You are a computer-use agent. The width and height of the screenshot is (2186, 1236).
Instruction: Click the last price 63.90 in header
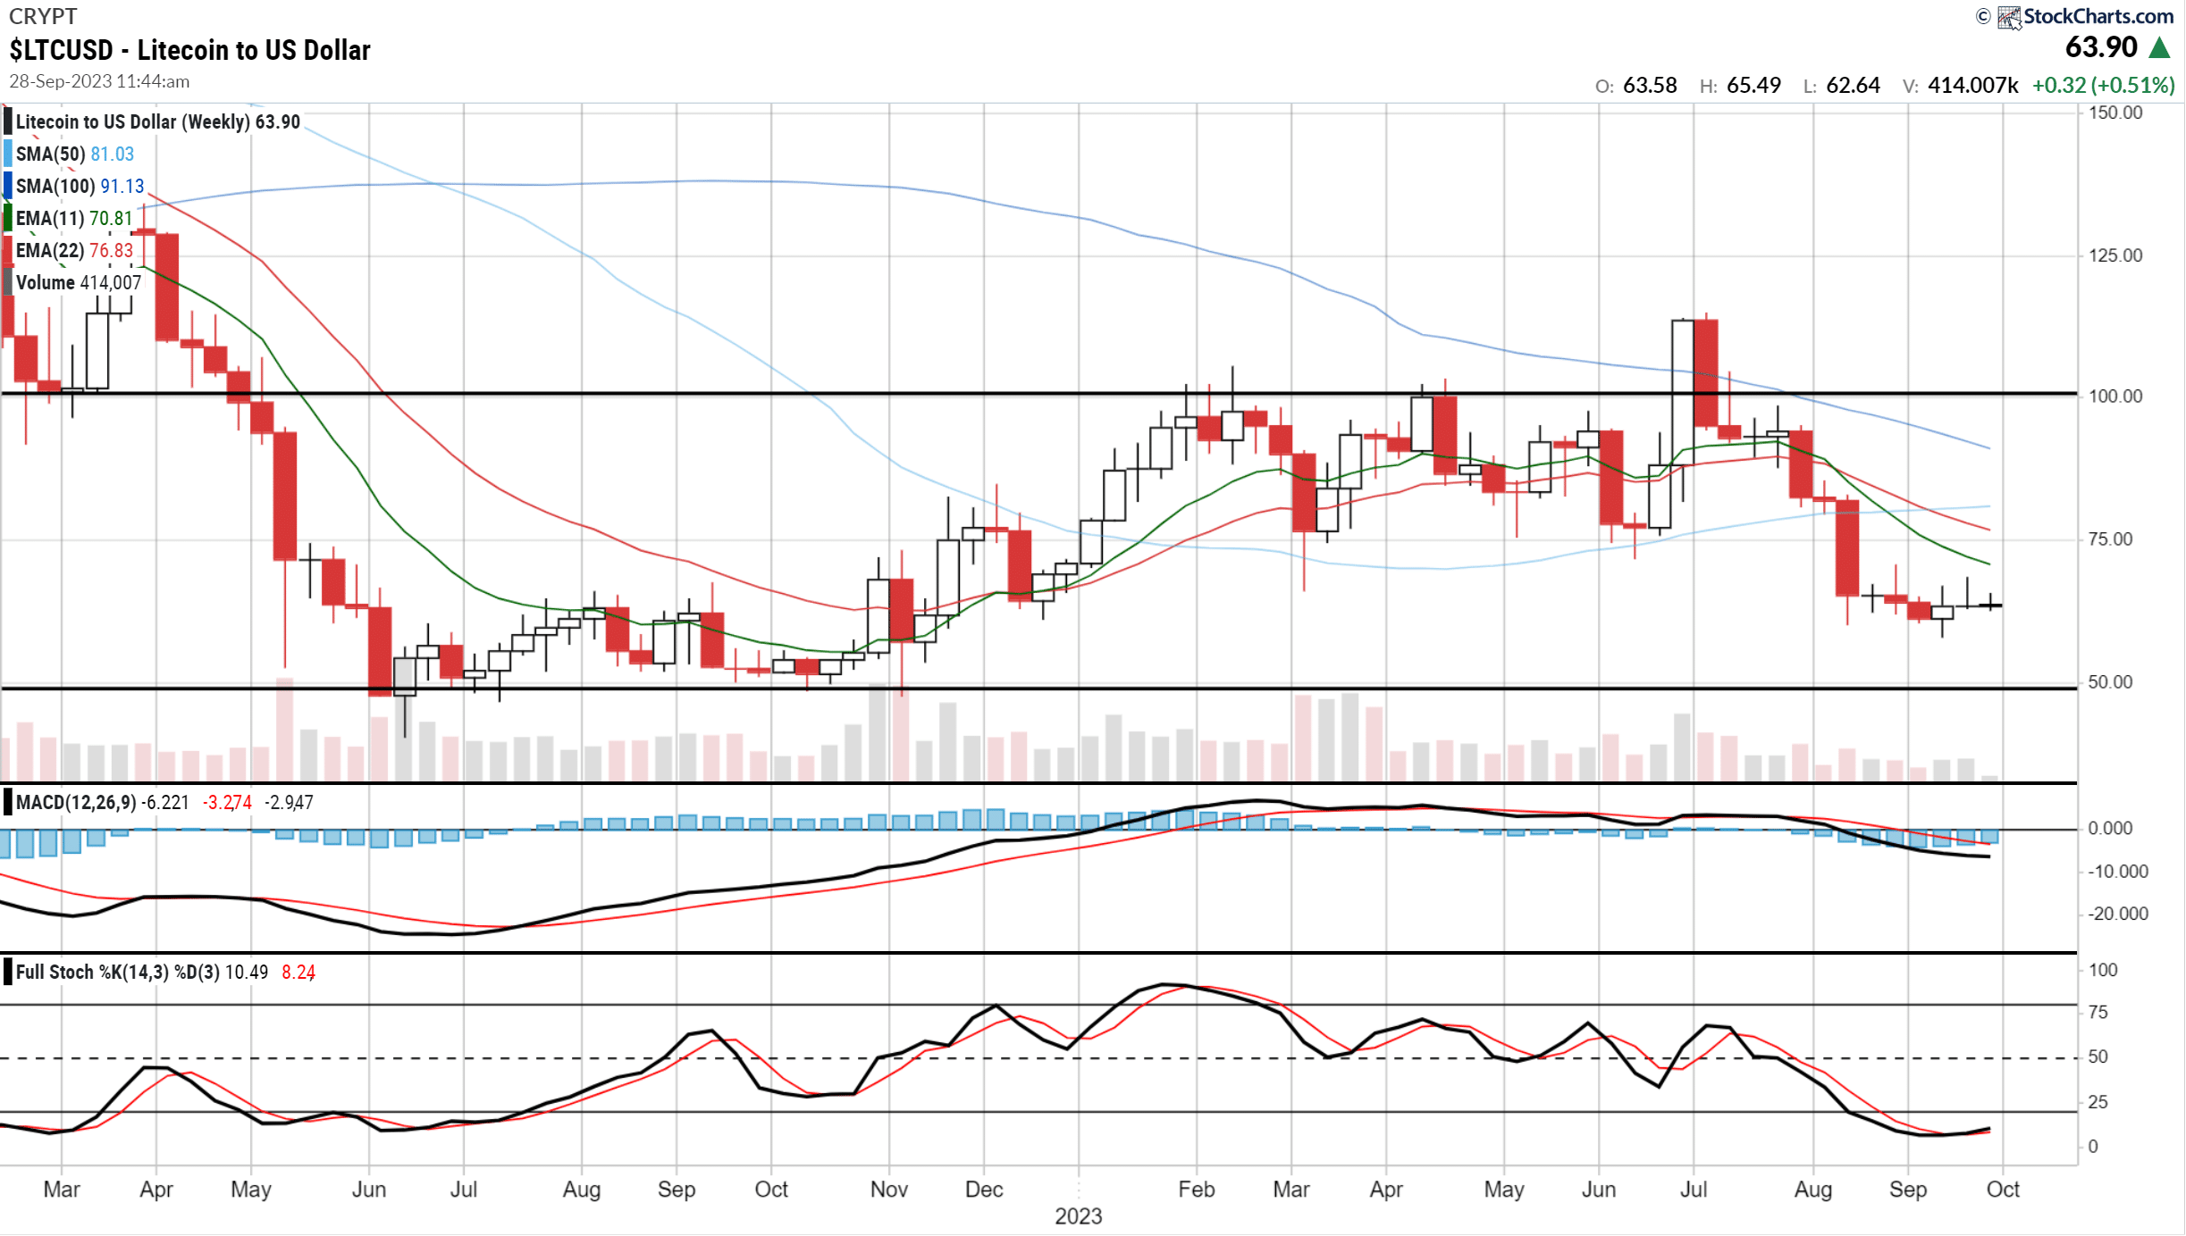(x=2101, y=47)
